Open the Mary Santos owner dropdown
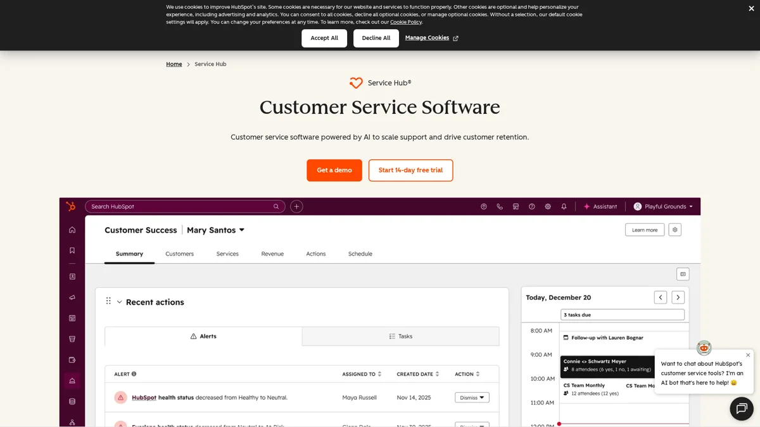This screenshot has height=427, width=760. pos(215,230)
